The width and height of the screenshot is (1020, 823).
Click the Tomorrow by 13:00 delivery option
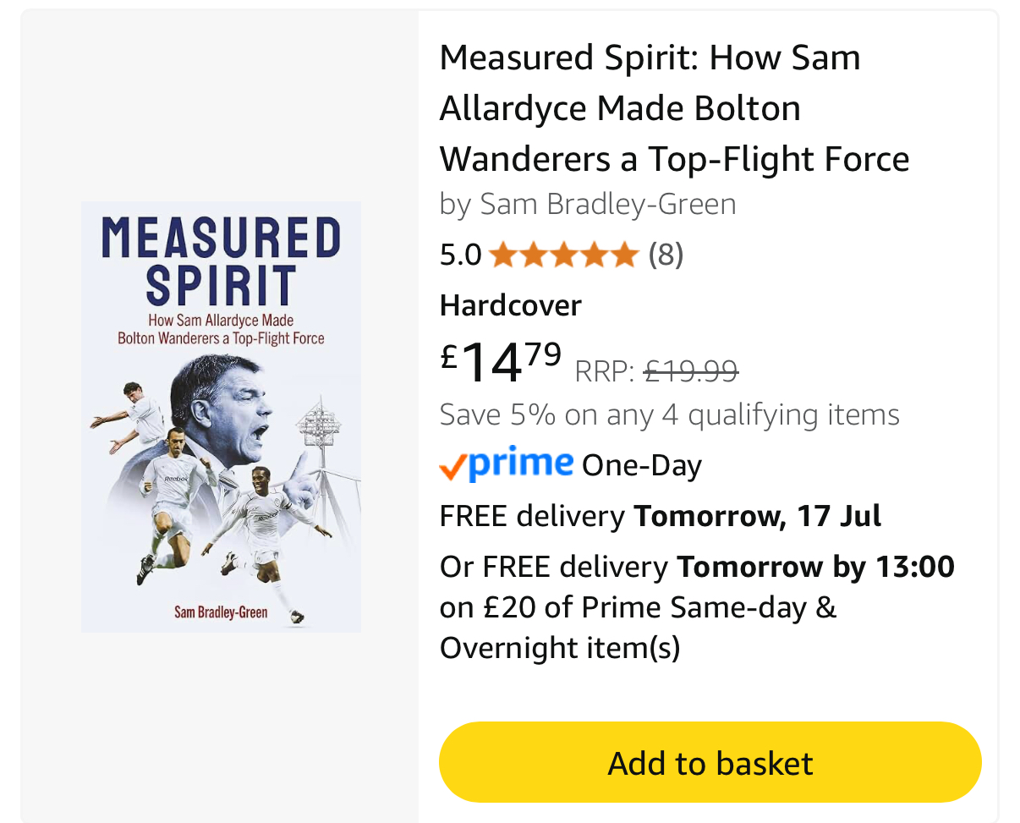click(x=815, y=566)
